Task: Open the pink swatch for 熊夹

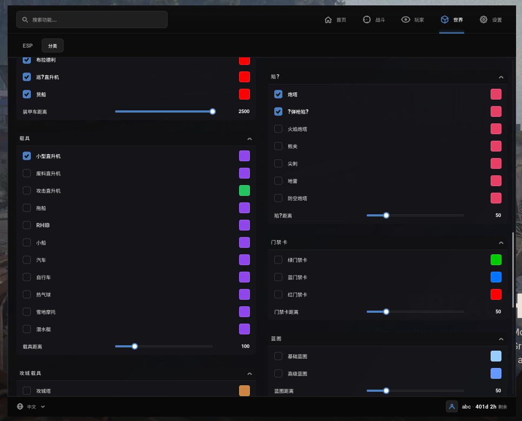Action: click(496, 146)
